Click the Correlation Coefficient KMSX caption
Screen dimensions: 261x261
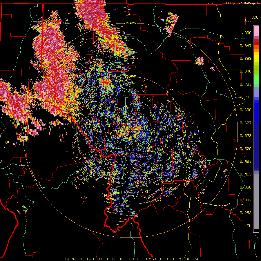click(132, 259)
